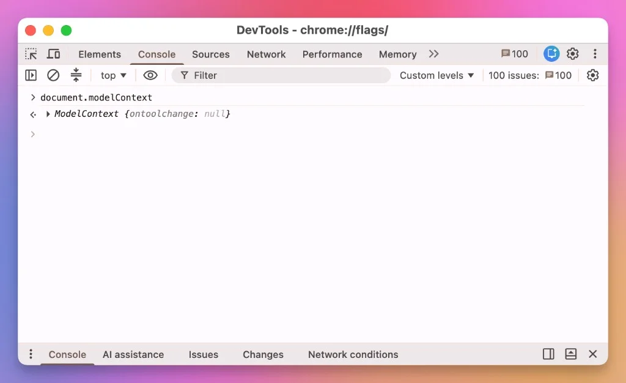
Task: Focus the console Filter input field
Action: pyautogui.click(x=281, y=75)
